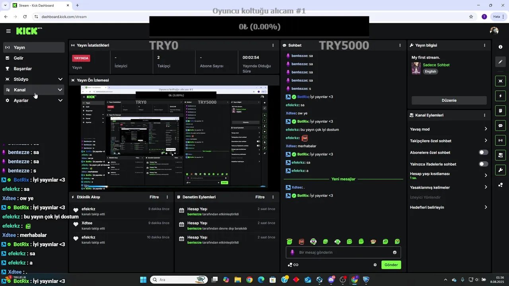Click the Sadece Sohbet category thumbnail
509x286 pixels.
416,68
